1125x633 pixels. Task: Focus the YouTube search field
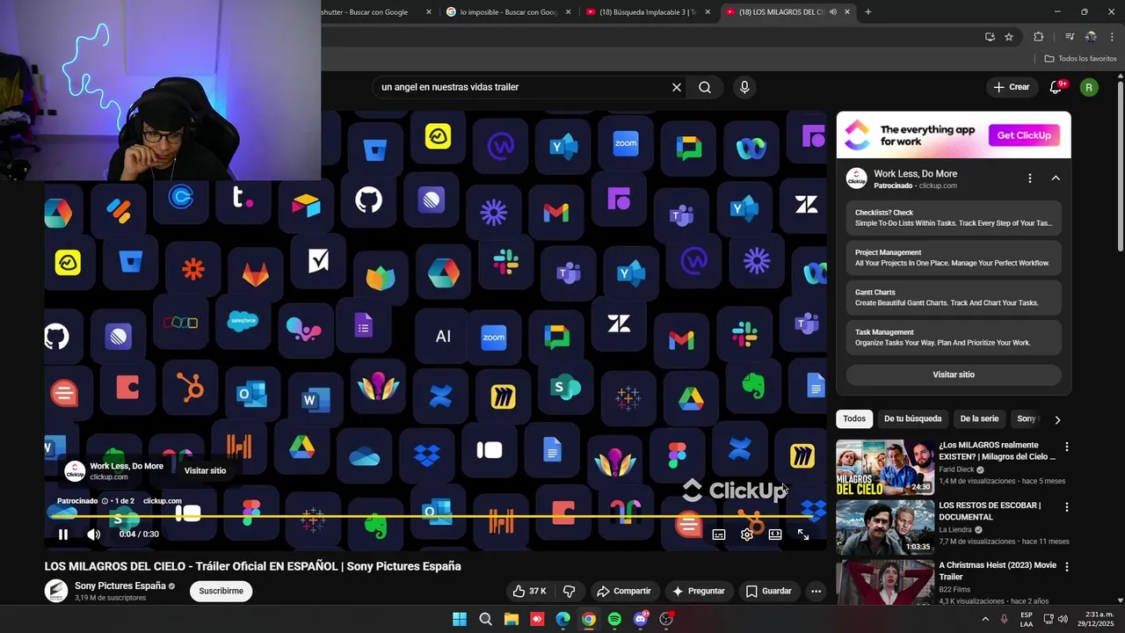(523, 87)
